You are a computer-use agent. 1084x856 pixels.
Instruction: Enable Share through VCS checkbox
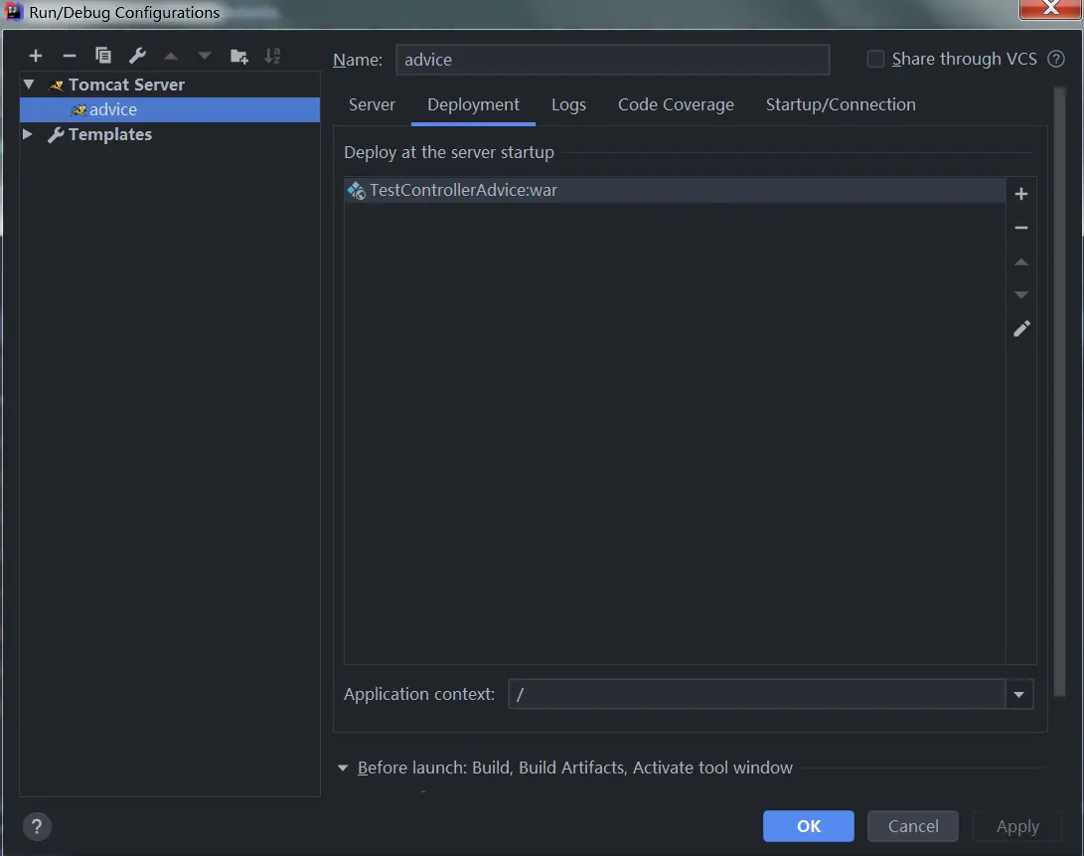[875, 59]
